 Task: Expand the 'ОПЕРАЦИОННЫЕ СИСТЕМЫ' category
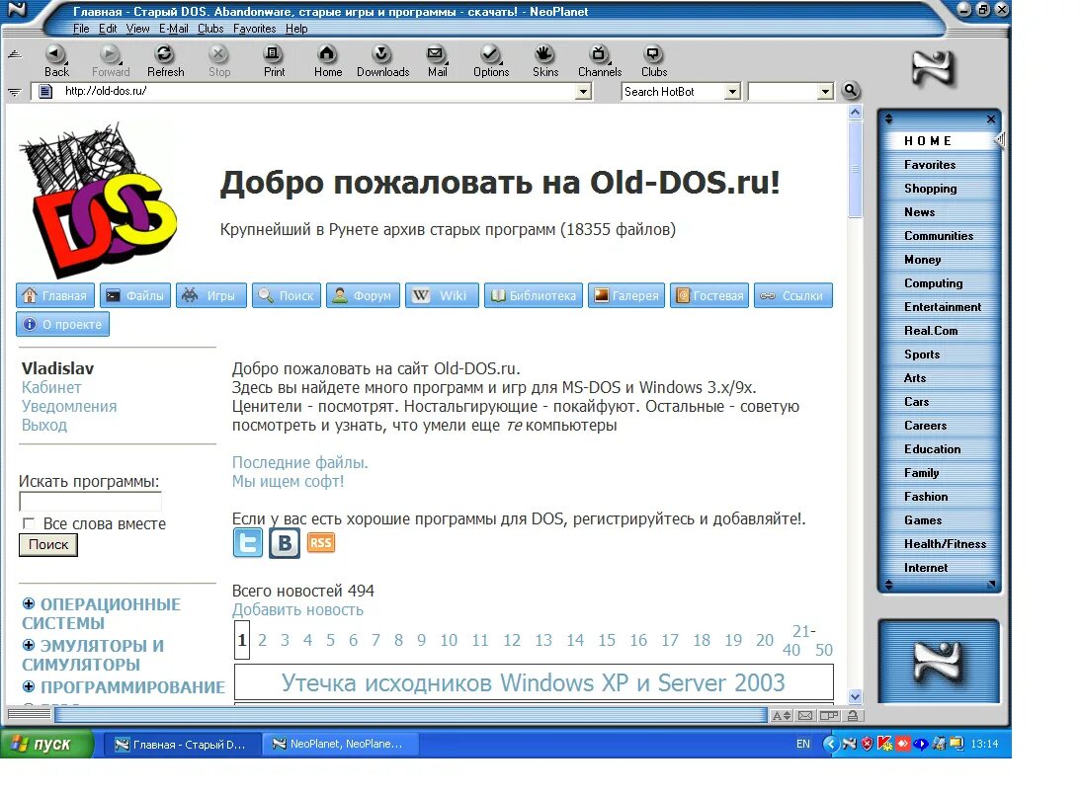29,603
